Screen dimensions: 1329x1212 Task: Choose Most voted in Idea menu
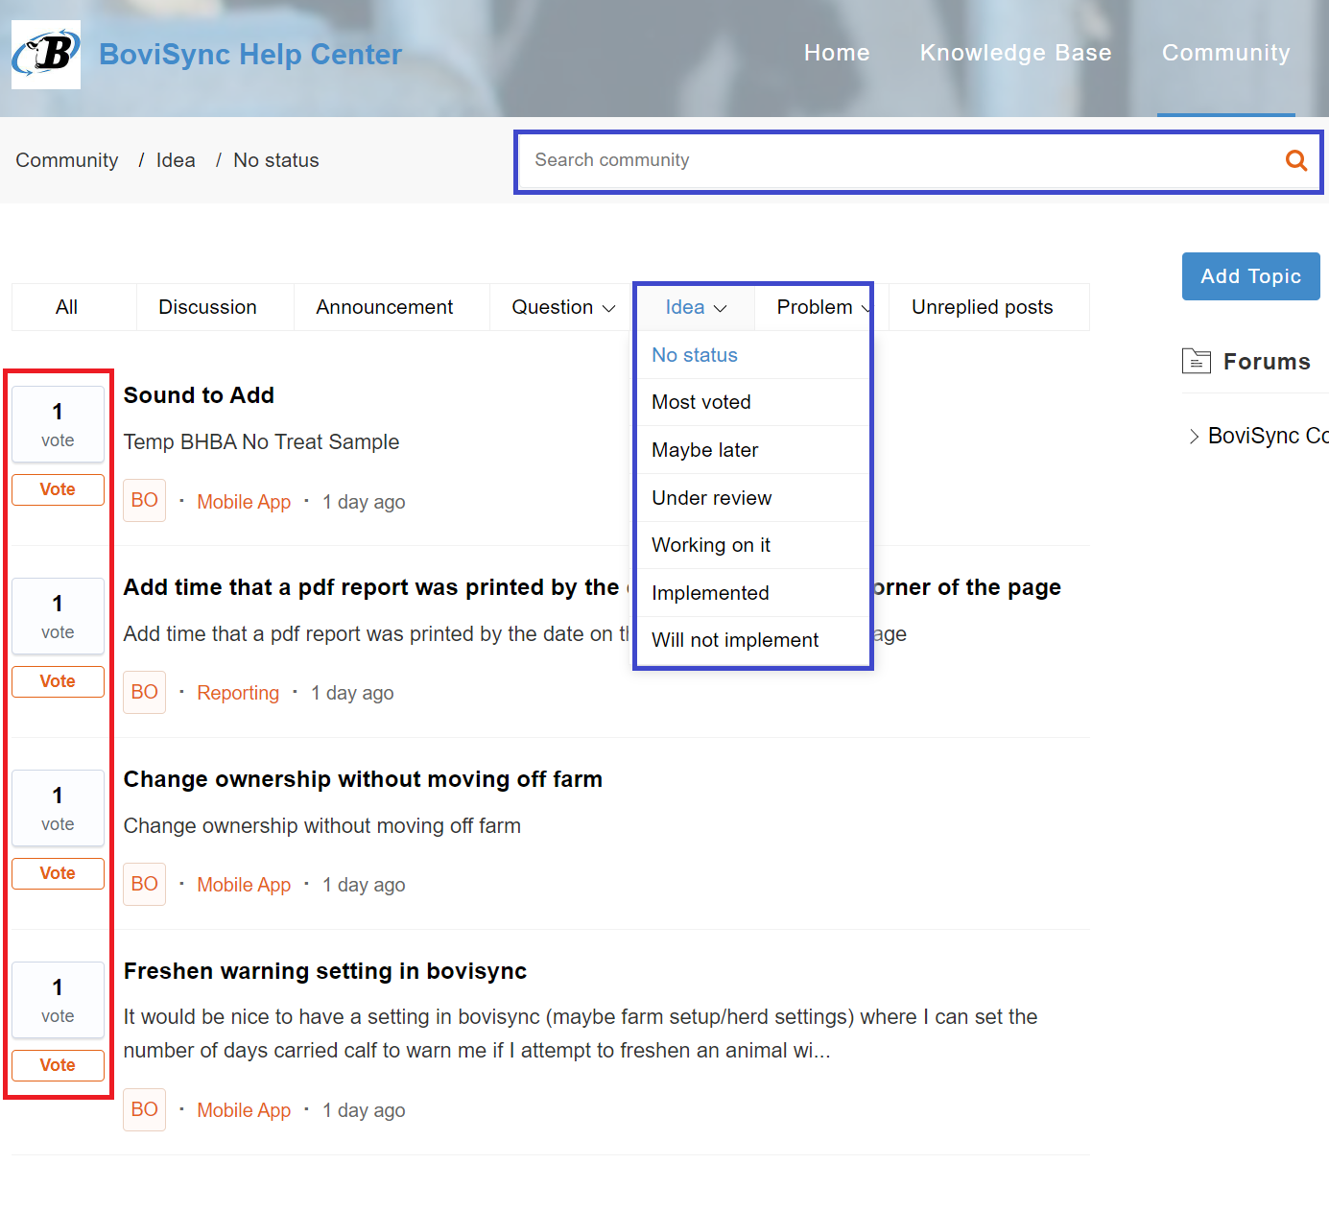752,402
